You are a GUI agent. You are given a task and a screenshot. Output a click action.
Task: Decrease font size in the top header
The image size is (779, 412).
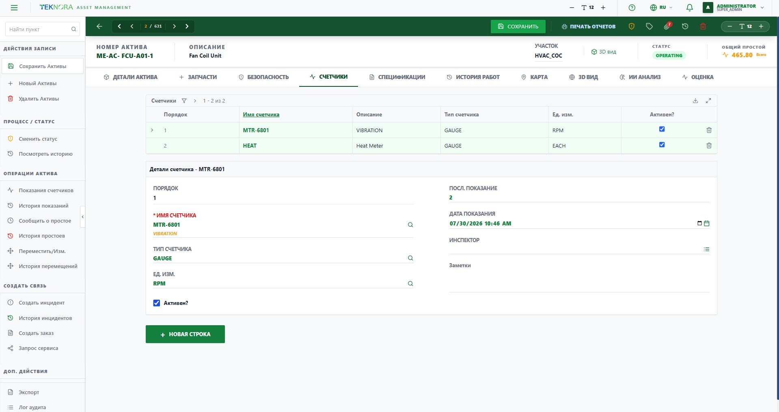point(572,8)
